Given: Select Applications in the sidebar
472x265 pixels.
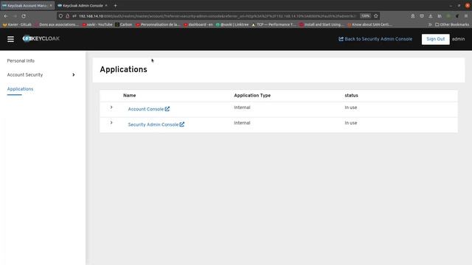Looking at the screenshot, I should click(20, 89).
